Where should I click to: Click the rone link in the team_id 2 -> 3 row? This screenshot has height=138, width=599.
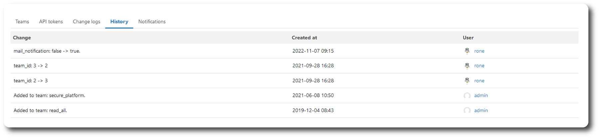[479, 81]
